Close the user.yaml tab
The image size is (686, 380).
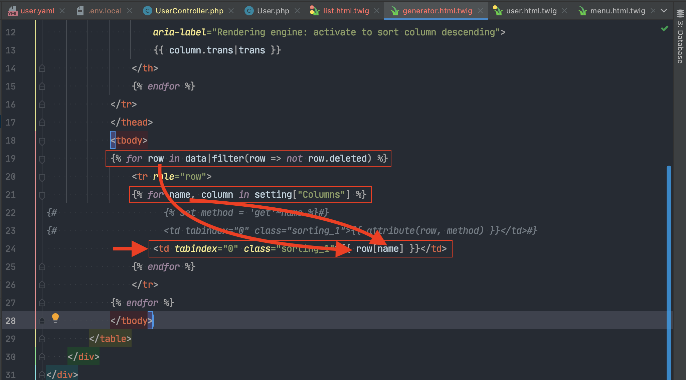click(62, 11)
